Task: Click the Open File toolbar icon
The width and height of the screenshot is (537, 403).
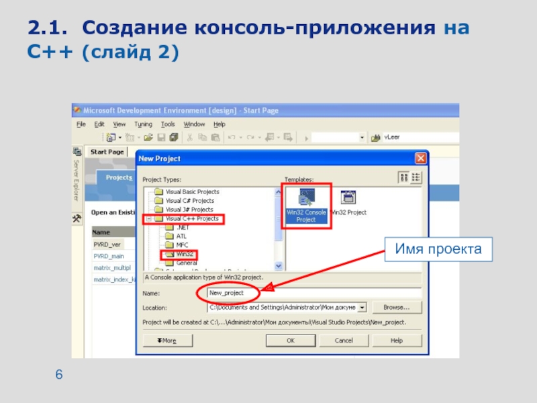Action: 148,138
